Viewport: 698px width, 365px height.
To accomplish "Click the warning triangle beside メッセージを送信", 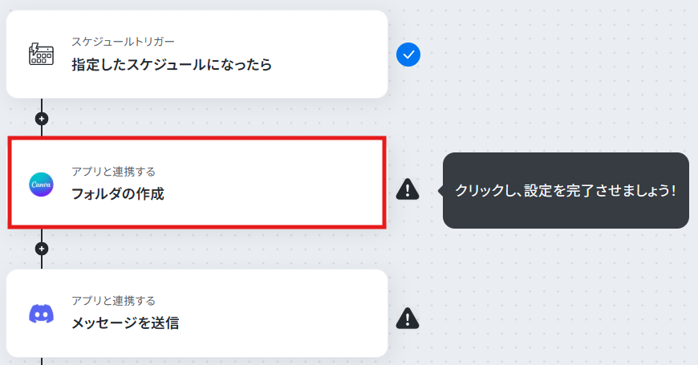I will [x=408, y=318].
